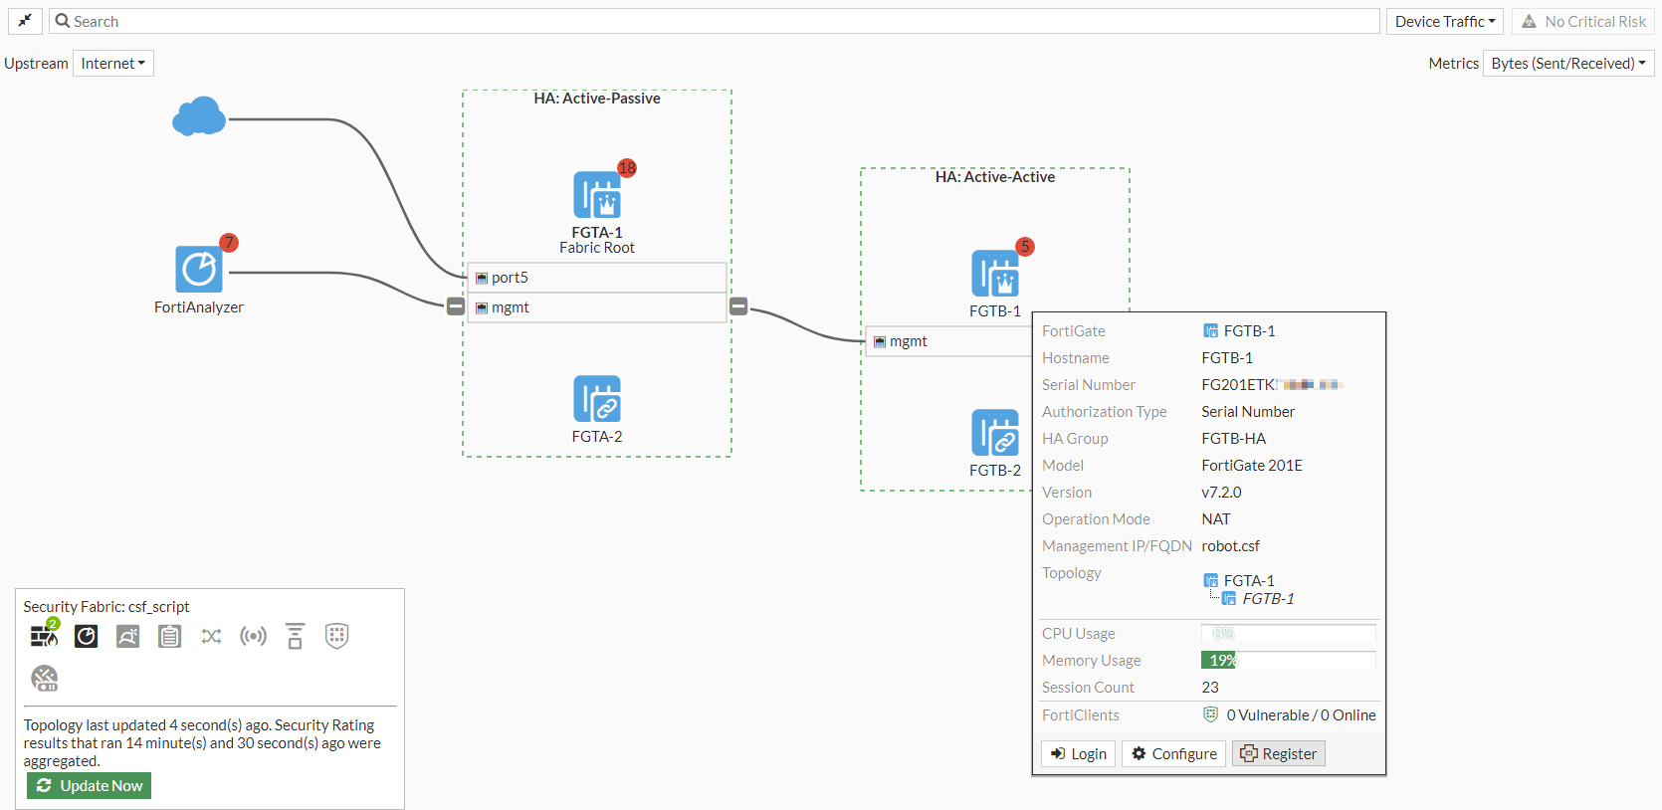Click the Internet cloud icon
This screenshot has height=810, width=1662.
[199, 117]
